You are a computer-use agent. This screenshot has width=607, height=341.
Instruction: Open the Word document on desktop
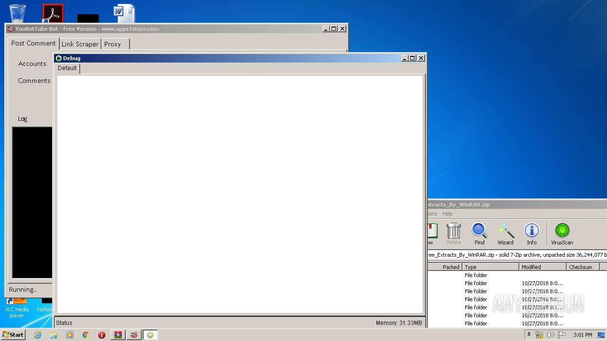(x=124, y=13)
